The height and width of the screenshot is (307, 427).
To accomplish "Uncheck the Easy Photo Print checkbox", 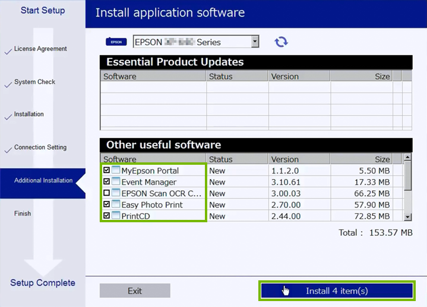I will point(106,204).
